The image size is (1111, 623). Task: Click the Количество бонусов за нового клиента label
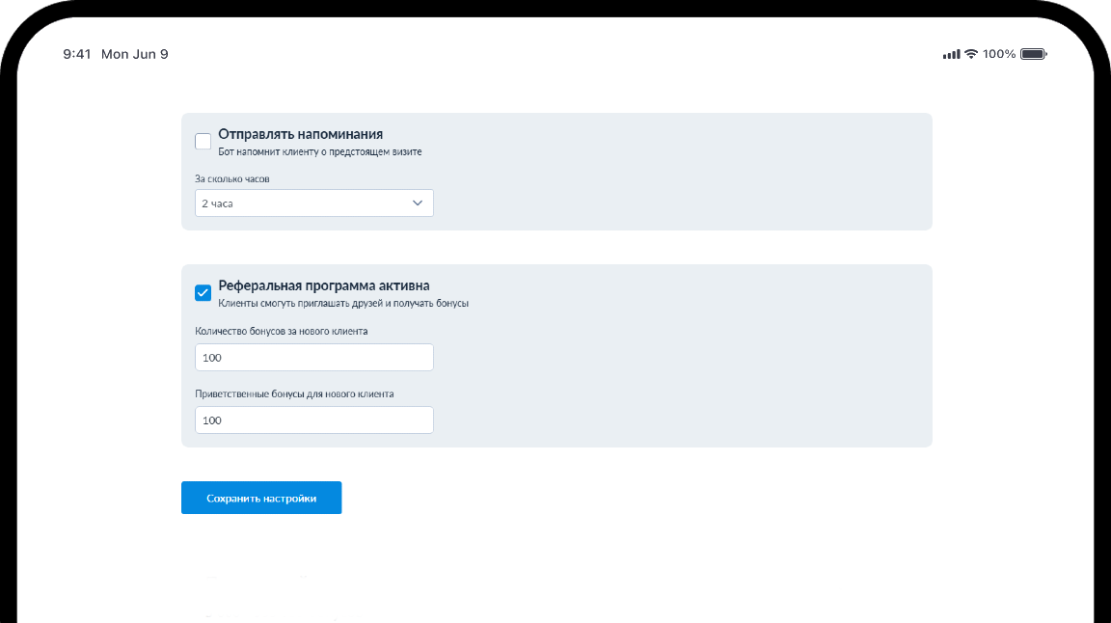(281, 331)
